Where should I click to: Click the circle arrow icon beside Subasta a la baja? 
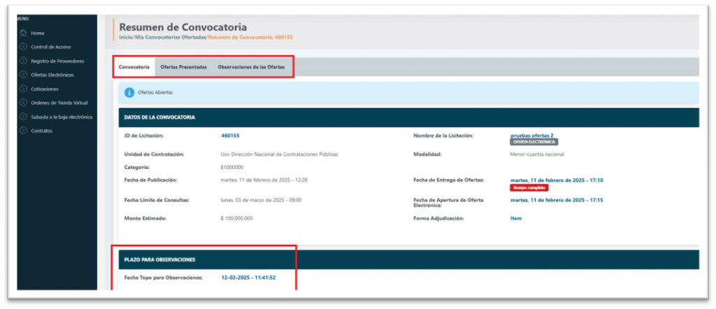pyautogui.click(x=23, y=116)
